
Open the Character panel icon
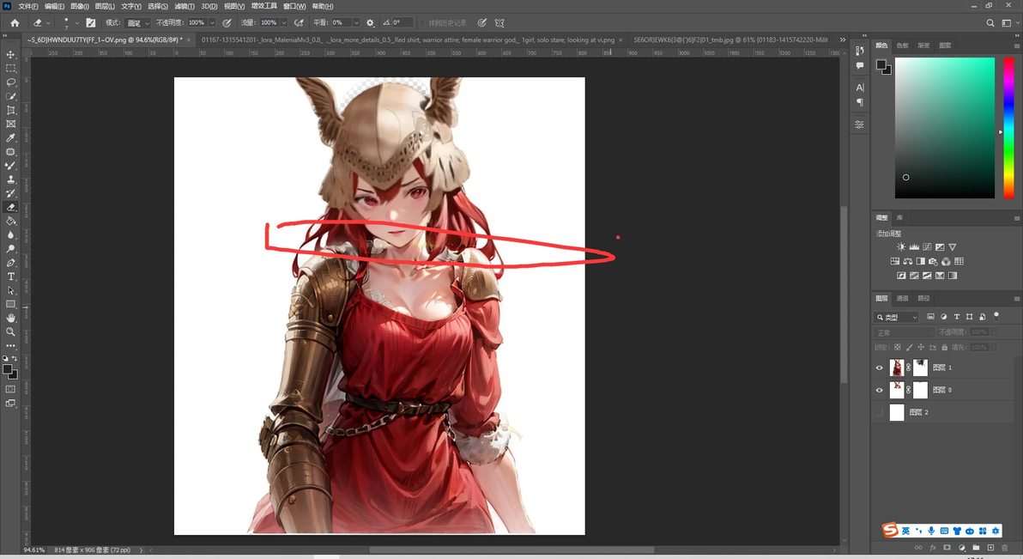(x=859, y=88)
